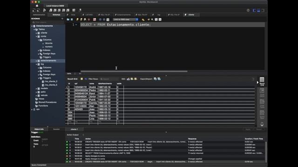This screenshot has width=298, height=167.
Task: Select the idconta column
Action: click(x=48, y=43)
